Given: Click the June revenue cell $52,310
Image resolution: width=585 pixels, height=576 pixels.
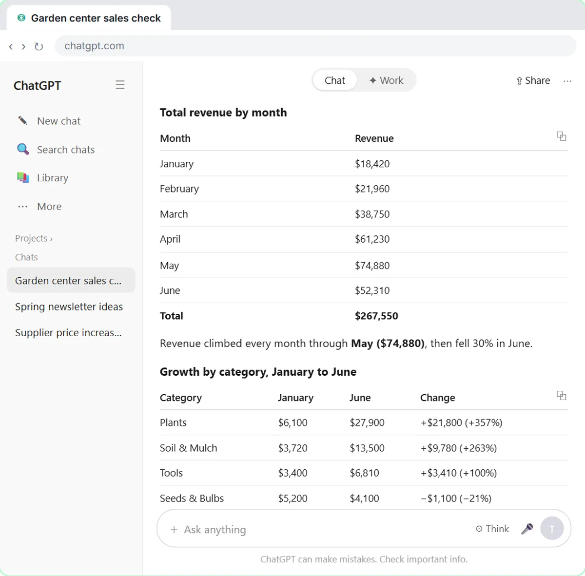Looking at the screenshot, I should pyautogui.click(x=372, y=290).
